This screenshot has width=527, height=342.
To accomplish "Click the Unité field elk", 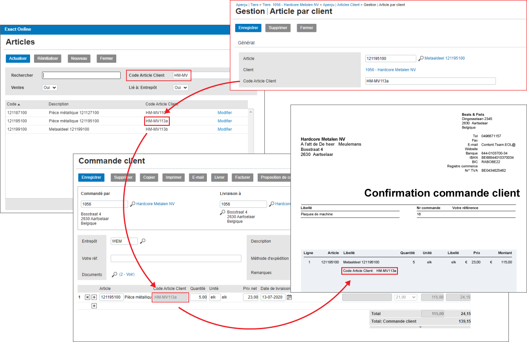I will [215, 297].
